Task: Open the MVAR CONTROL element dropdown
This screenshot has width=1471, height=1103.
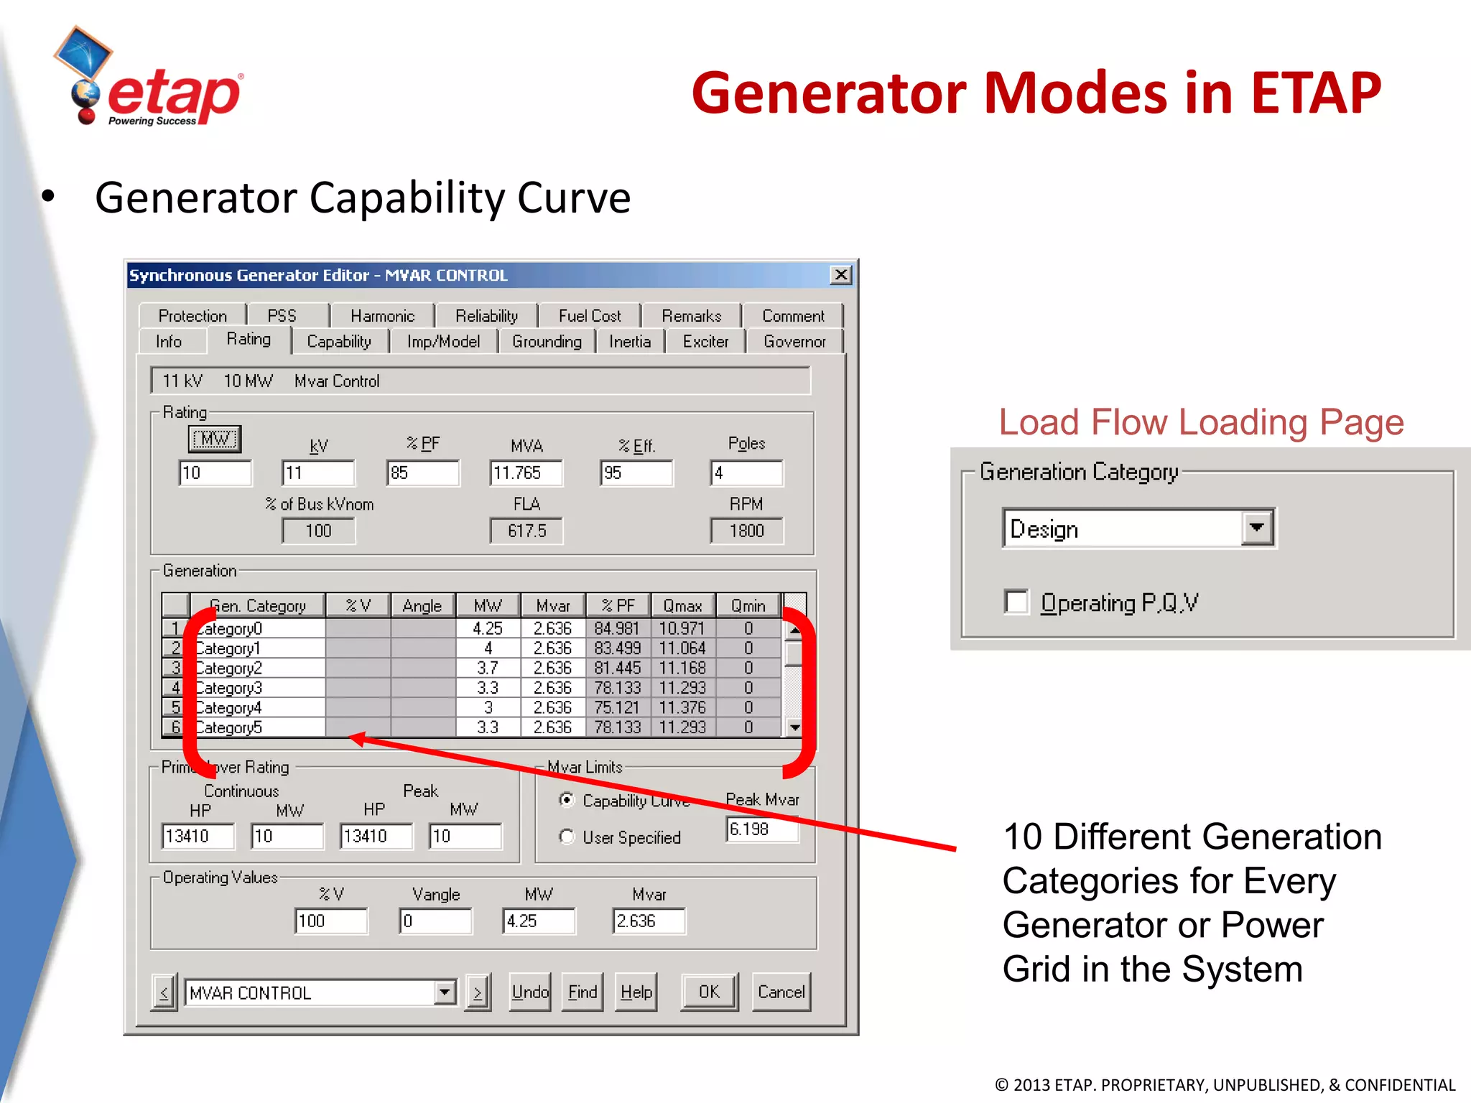Action: pyautogui.click(x=445, y=993)
